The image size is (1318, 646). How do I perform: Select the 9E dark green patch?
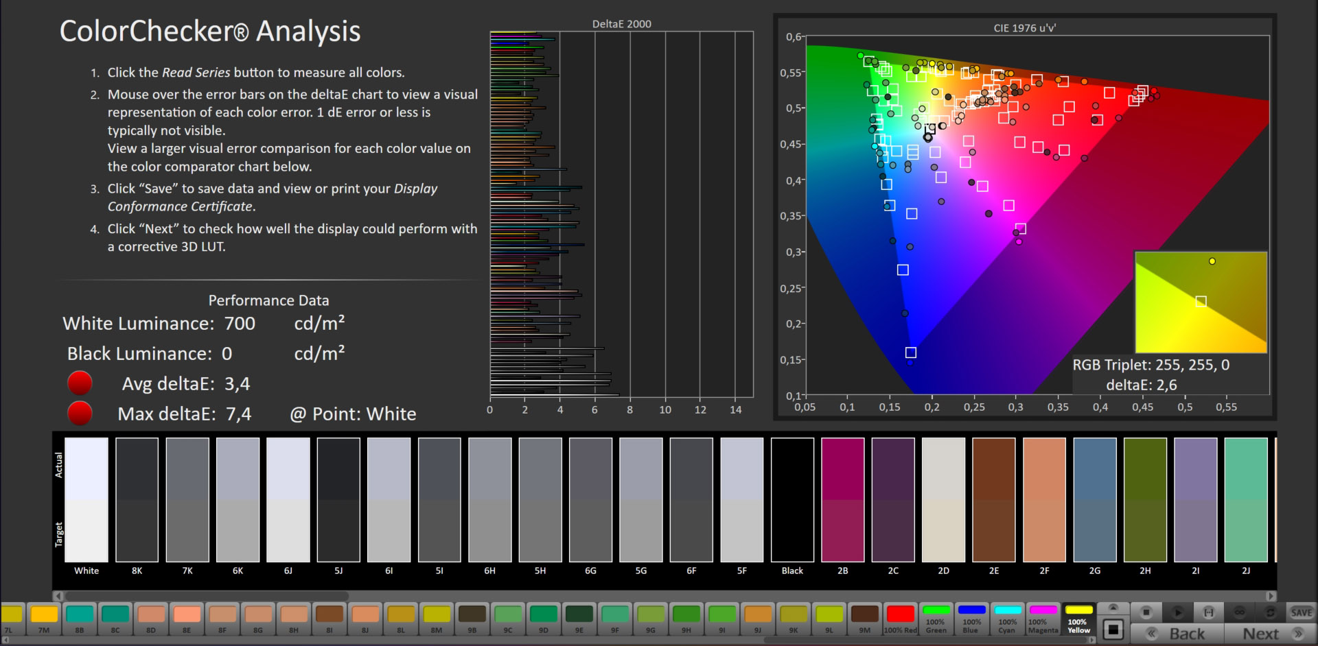tap(579, 618)
